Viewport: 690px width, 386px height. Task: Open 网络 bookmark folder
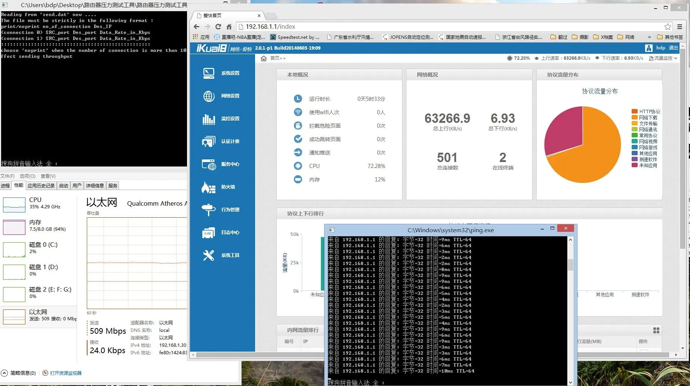tap(626, 37)
